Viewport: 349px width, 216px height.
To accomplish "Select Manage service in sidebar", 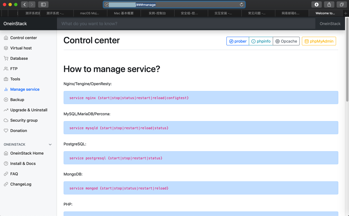I will click(25, 89).
